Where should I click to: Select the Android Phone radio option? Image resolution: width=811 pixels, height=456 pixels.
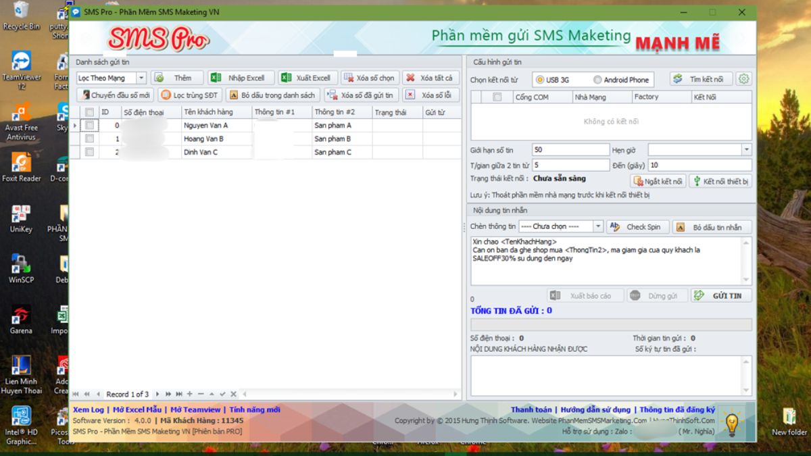597,80
